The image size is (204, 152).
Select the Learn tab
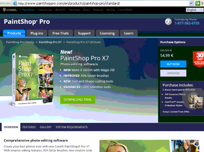(x=129, y=33)
